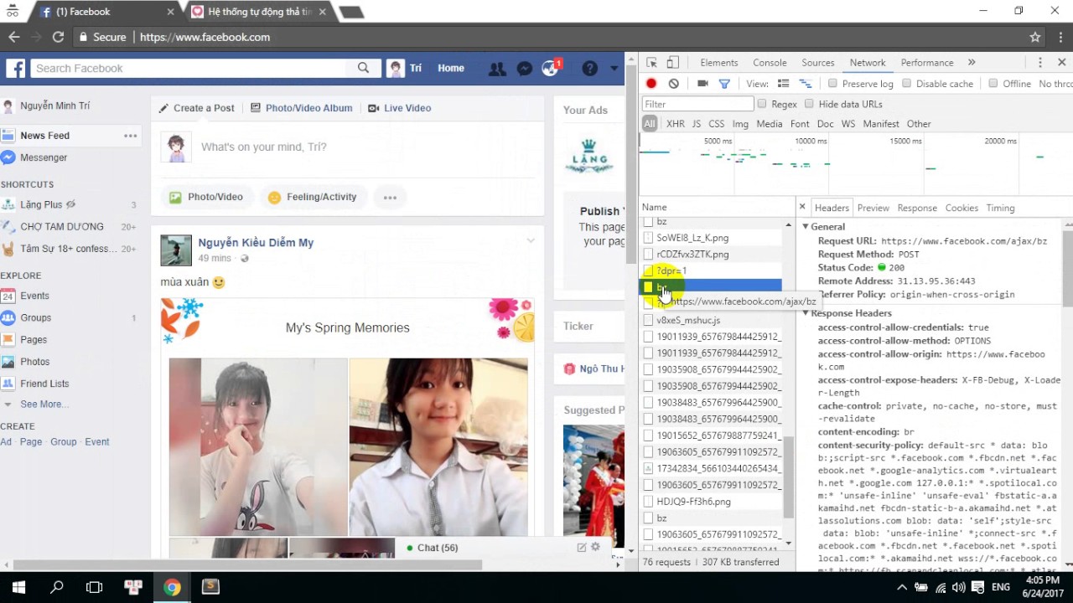Click the Filter text input
Screen dimensions: 1073x603
coord(698,104)
